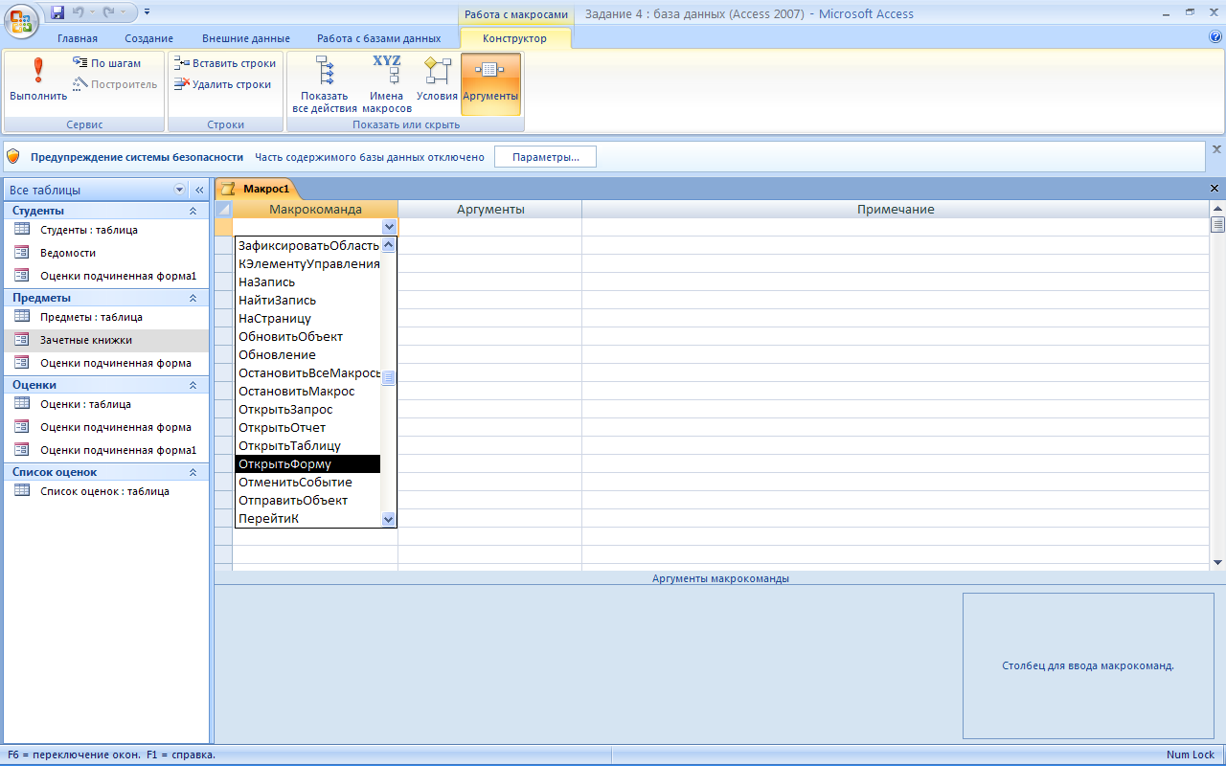Click the Ведомости form icon
1226x766 pixels.
click(x=22, y=253)
